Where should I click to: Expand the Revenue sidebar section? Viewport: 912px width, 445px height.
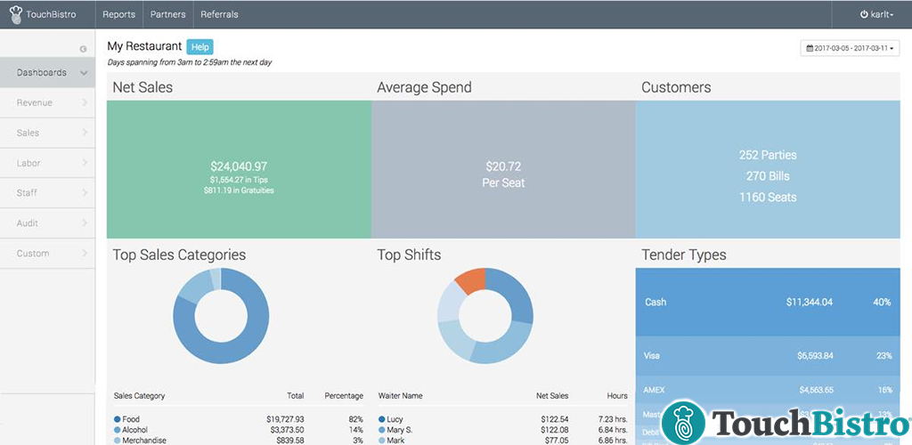pos(47,103)
